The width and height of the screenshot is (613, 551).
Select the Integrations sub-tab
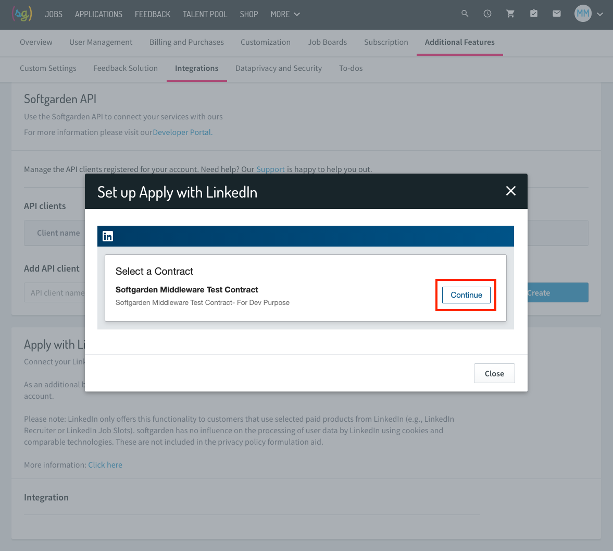coord(197,68)
